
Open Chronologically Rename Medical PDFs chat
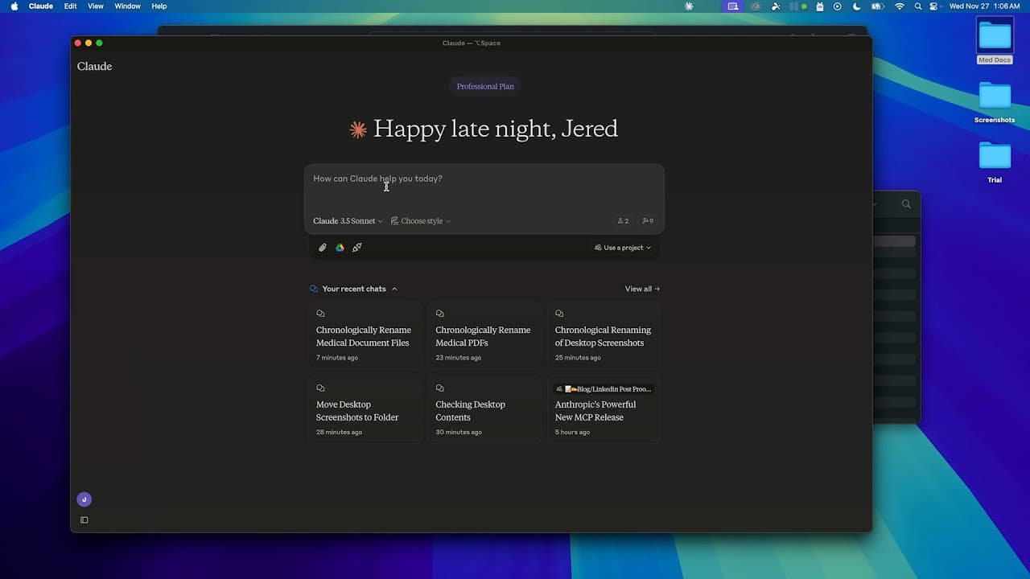click(x=484, y=335)
